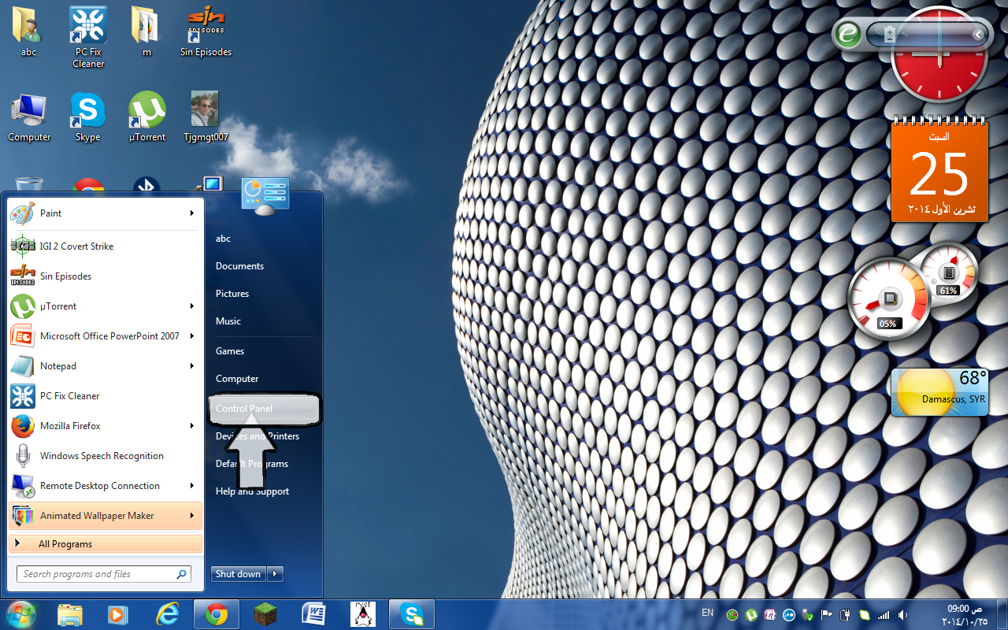Select the Computer desktop icon
This screenshot has height=630, width=1008.
point(29,117)
